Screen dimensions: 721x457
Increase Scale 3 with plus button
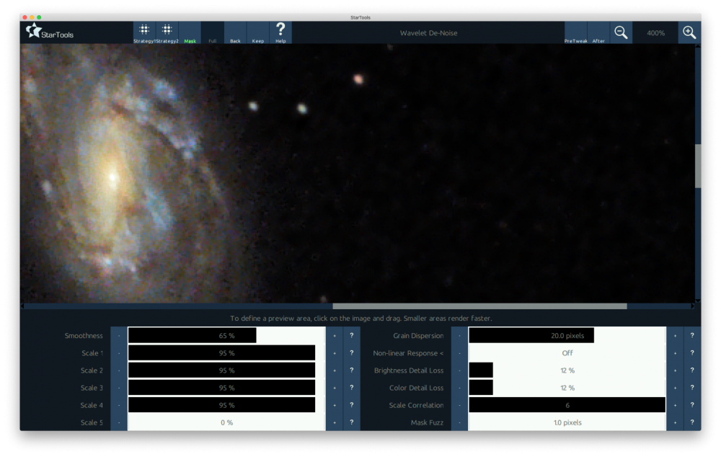[x=335, y=388]
